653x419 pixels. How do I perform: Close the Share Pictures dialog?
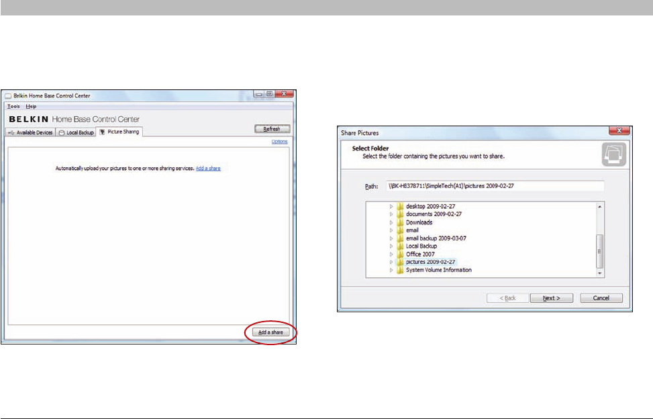(619, 130)
